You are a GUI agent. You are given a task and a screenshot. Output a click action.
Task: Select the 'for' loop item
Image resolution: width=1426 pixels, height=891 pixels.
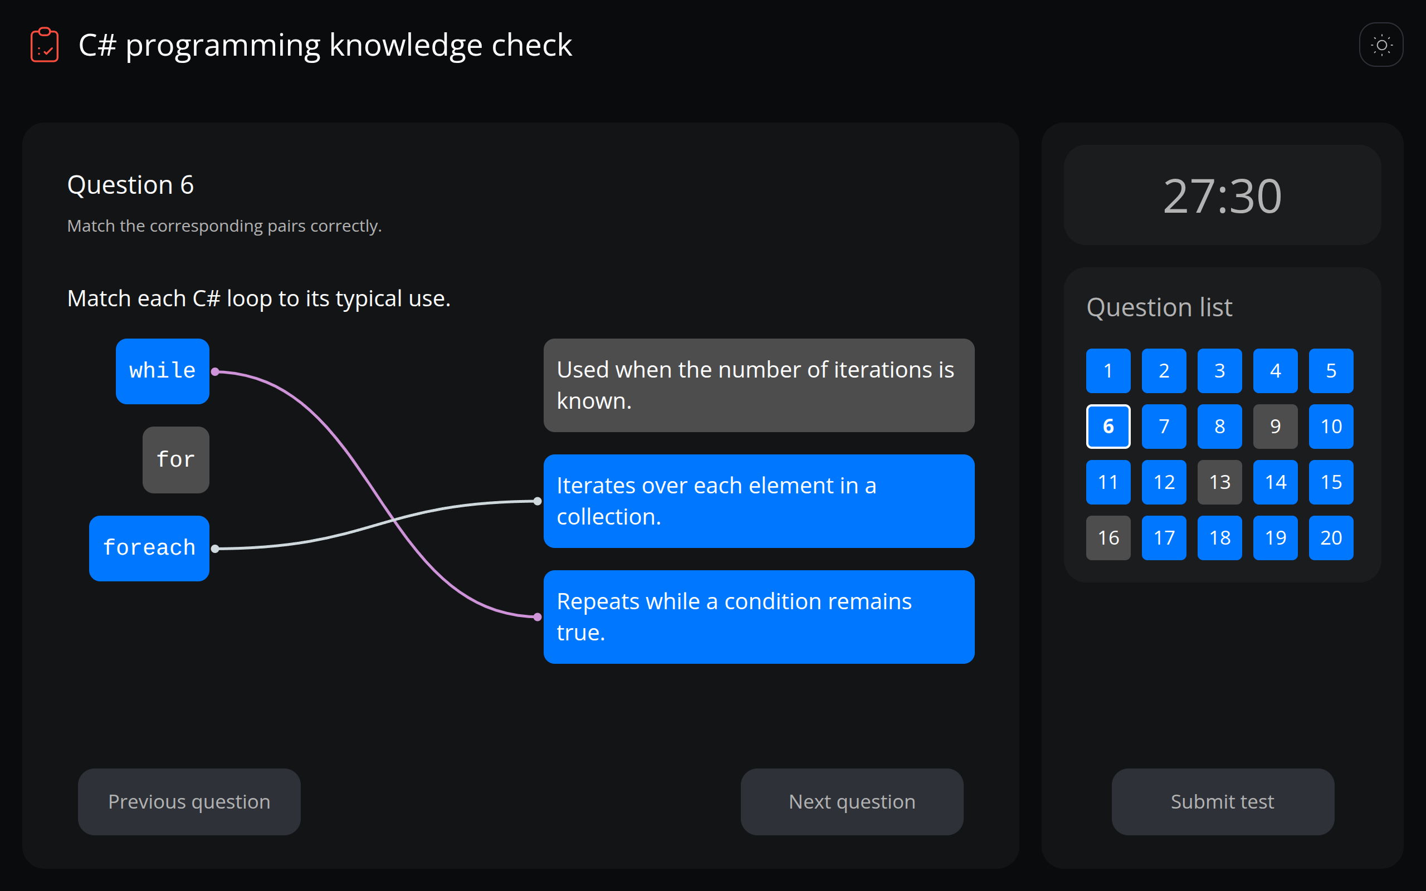[x=175, y=459]
